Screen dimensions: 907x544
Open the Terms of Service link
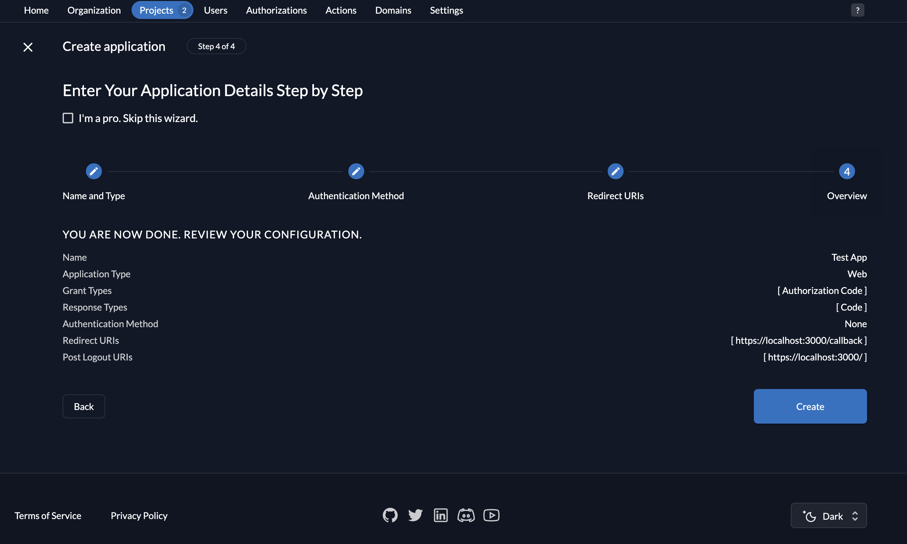(48, 515)
